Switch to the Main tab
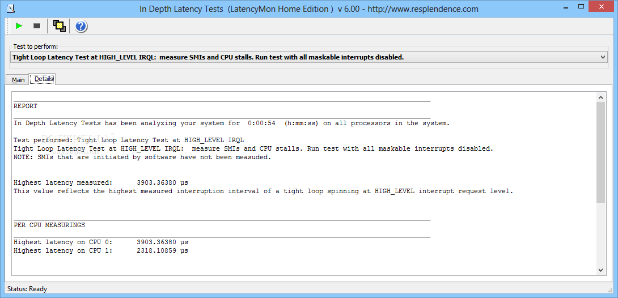This screenshot has width=618, height=298. click(x=18, y=80)
